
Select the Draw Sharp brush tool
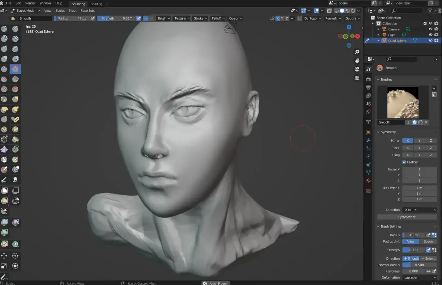[16, 29]
